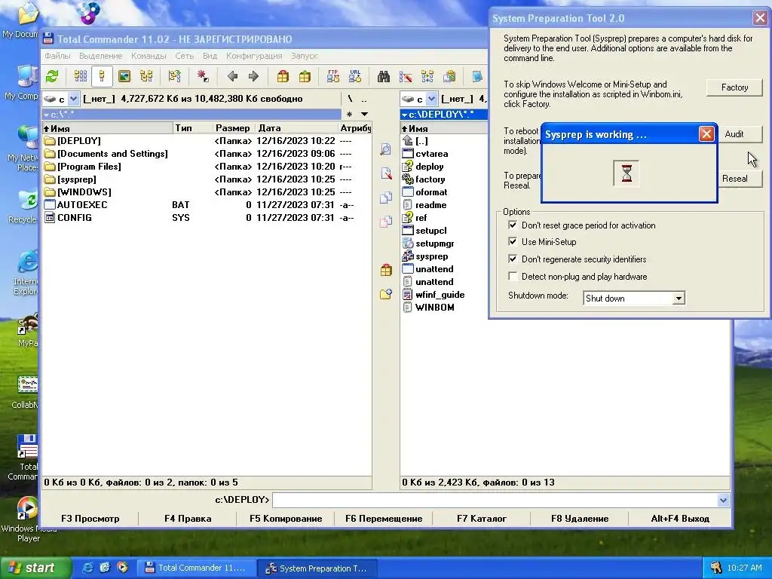Toggle Don't reset grace period for activation
Image resolution: width=772 pixels, height=579 pixels.
pos(513,225)
